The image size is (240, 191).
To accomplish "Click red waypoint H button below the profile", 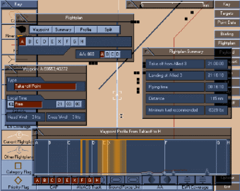I will [x=97, y=181].
